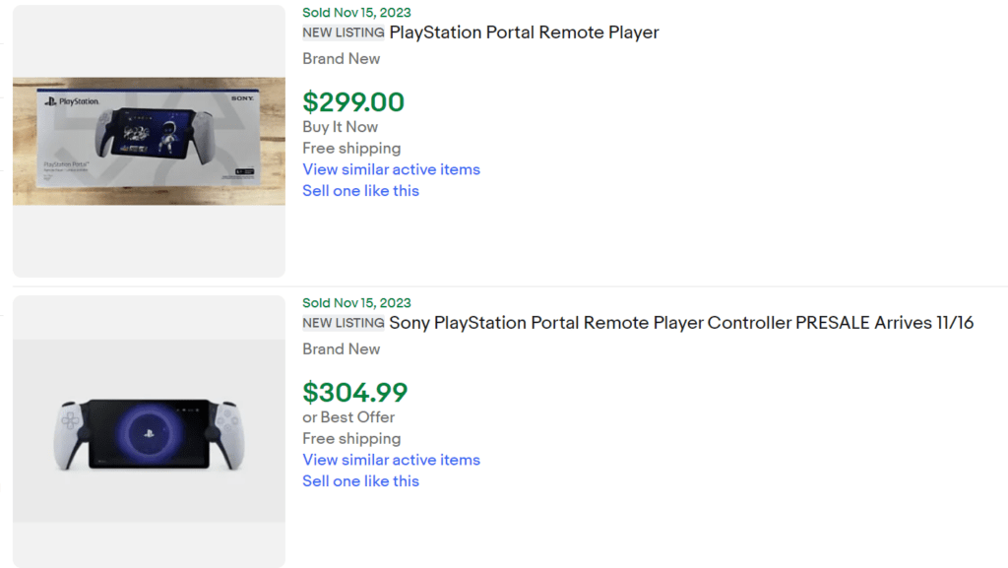
Task: Click Sell one like this under the first listing
Action: click(x=360, y=190)
